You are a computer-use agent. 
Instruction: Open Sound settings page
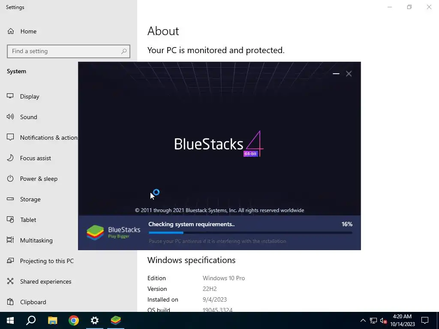point(39,117)
